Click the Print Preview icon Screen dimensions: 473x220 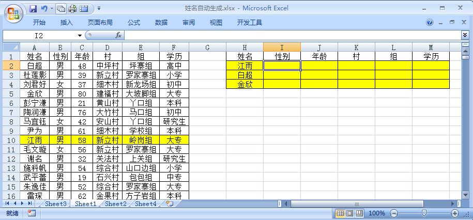[x=72, y=9]
